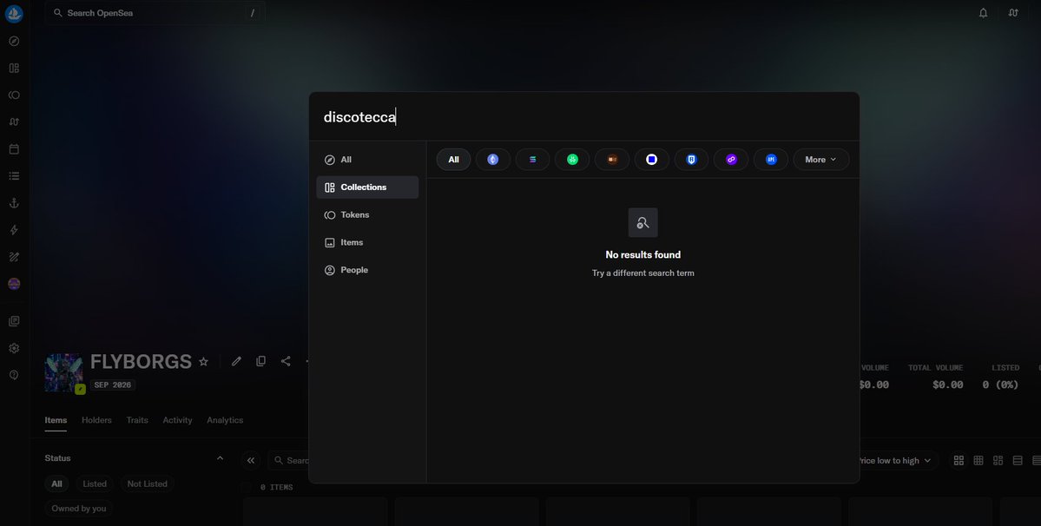Filter search by the green chain icon
The height and width of the screenshot is (526, 1041).
pos(572,159)
